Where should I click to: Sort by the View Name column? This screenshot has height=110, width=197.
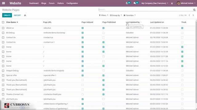[x=12, y=22]
